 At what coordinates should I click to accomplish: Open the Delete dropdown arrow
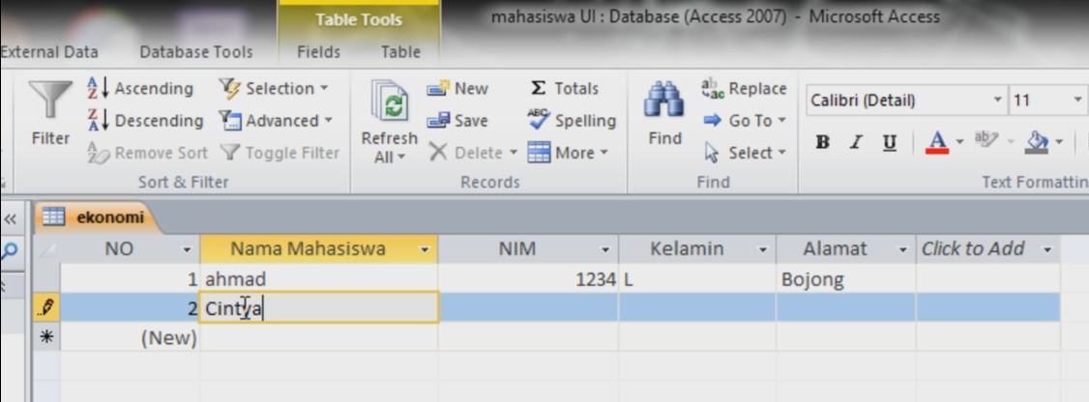point(514,153)
